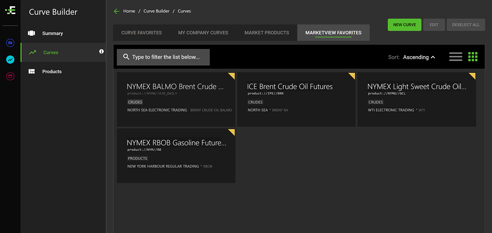Click the Curves breadcrumb
This screenshot has width=492, height=233.
click(x=184, y=11)
